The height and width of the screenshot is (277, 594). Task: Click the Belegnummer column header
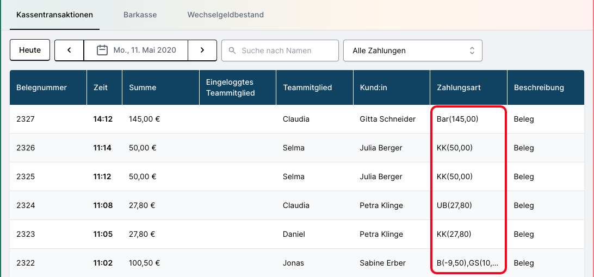(41, 87)
